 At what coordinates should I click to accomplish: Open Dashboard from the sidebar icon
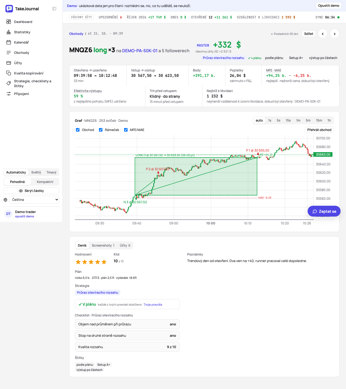pos(9,22)
